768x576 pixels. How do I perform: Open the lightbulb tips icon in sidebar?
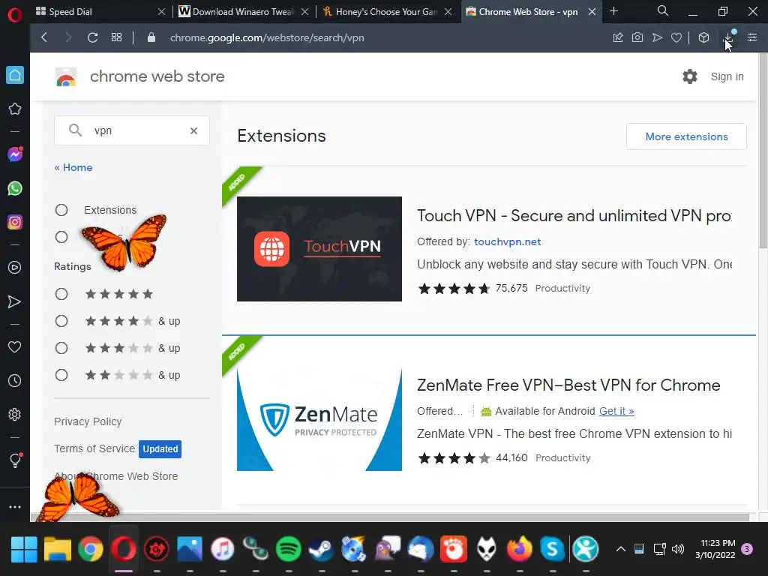click(x=15, y=460)
